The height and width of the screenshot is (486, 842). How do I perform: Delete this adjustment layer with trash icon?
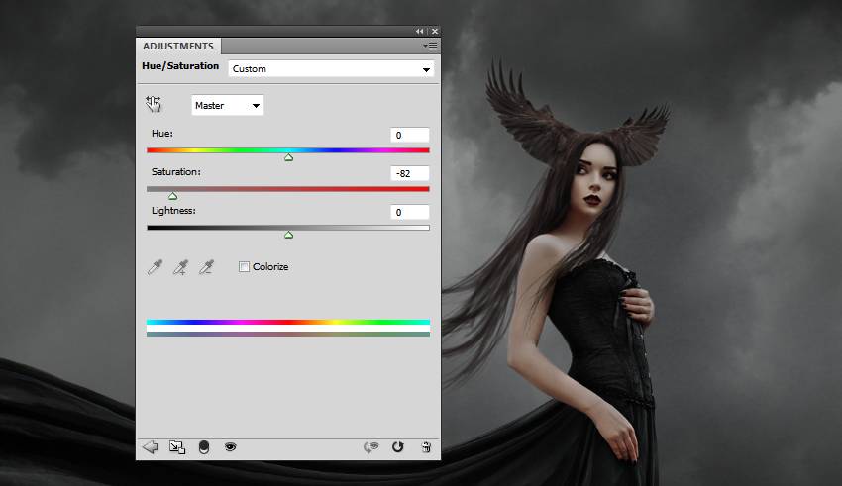point(425,447)
